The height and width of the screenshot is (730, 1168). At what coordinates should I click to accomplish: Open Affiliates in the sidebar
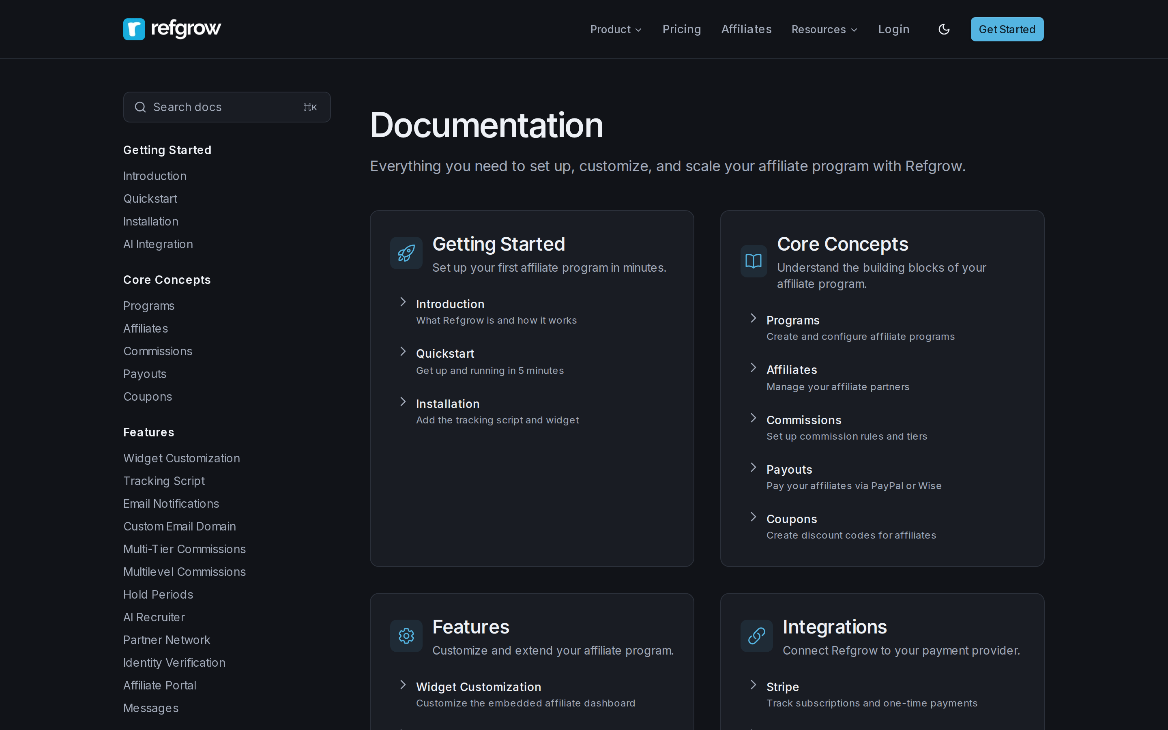(145, 329)
